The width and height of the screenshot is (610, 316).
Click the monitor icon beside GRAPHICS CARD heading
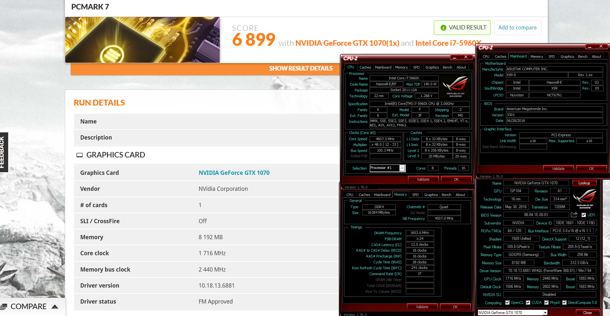click(80, 155)
